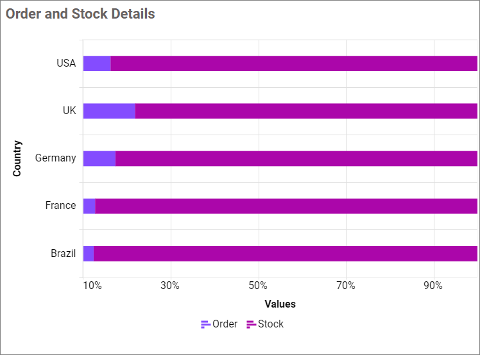Click the Order legend icon

point(206,324)
